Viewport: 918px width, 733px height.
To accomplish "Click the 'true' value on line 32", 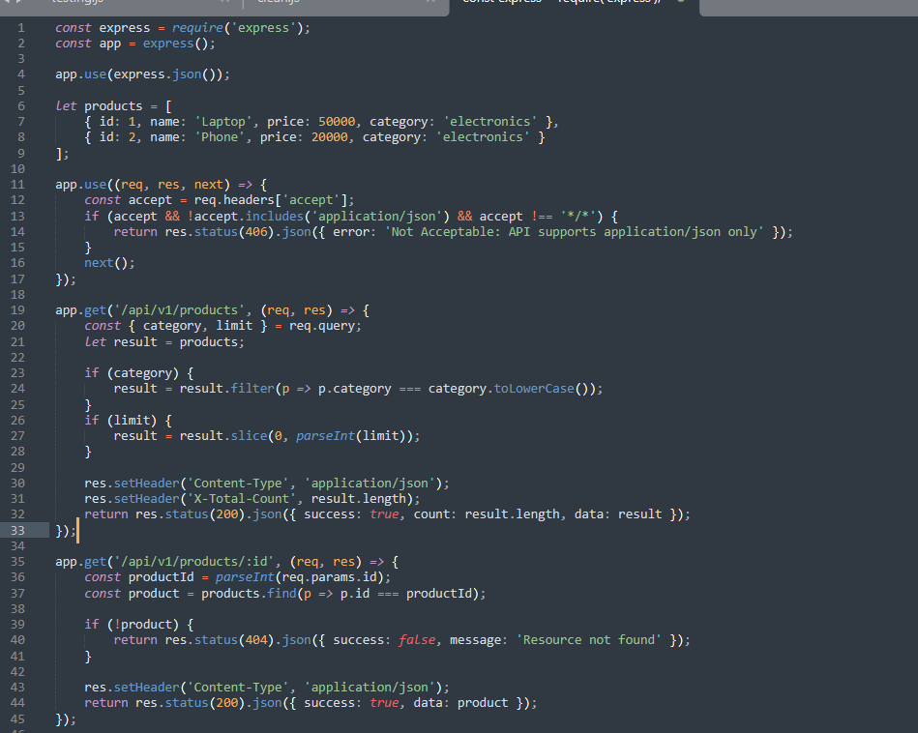I will click(x=384, y=514).
